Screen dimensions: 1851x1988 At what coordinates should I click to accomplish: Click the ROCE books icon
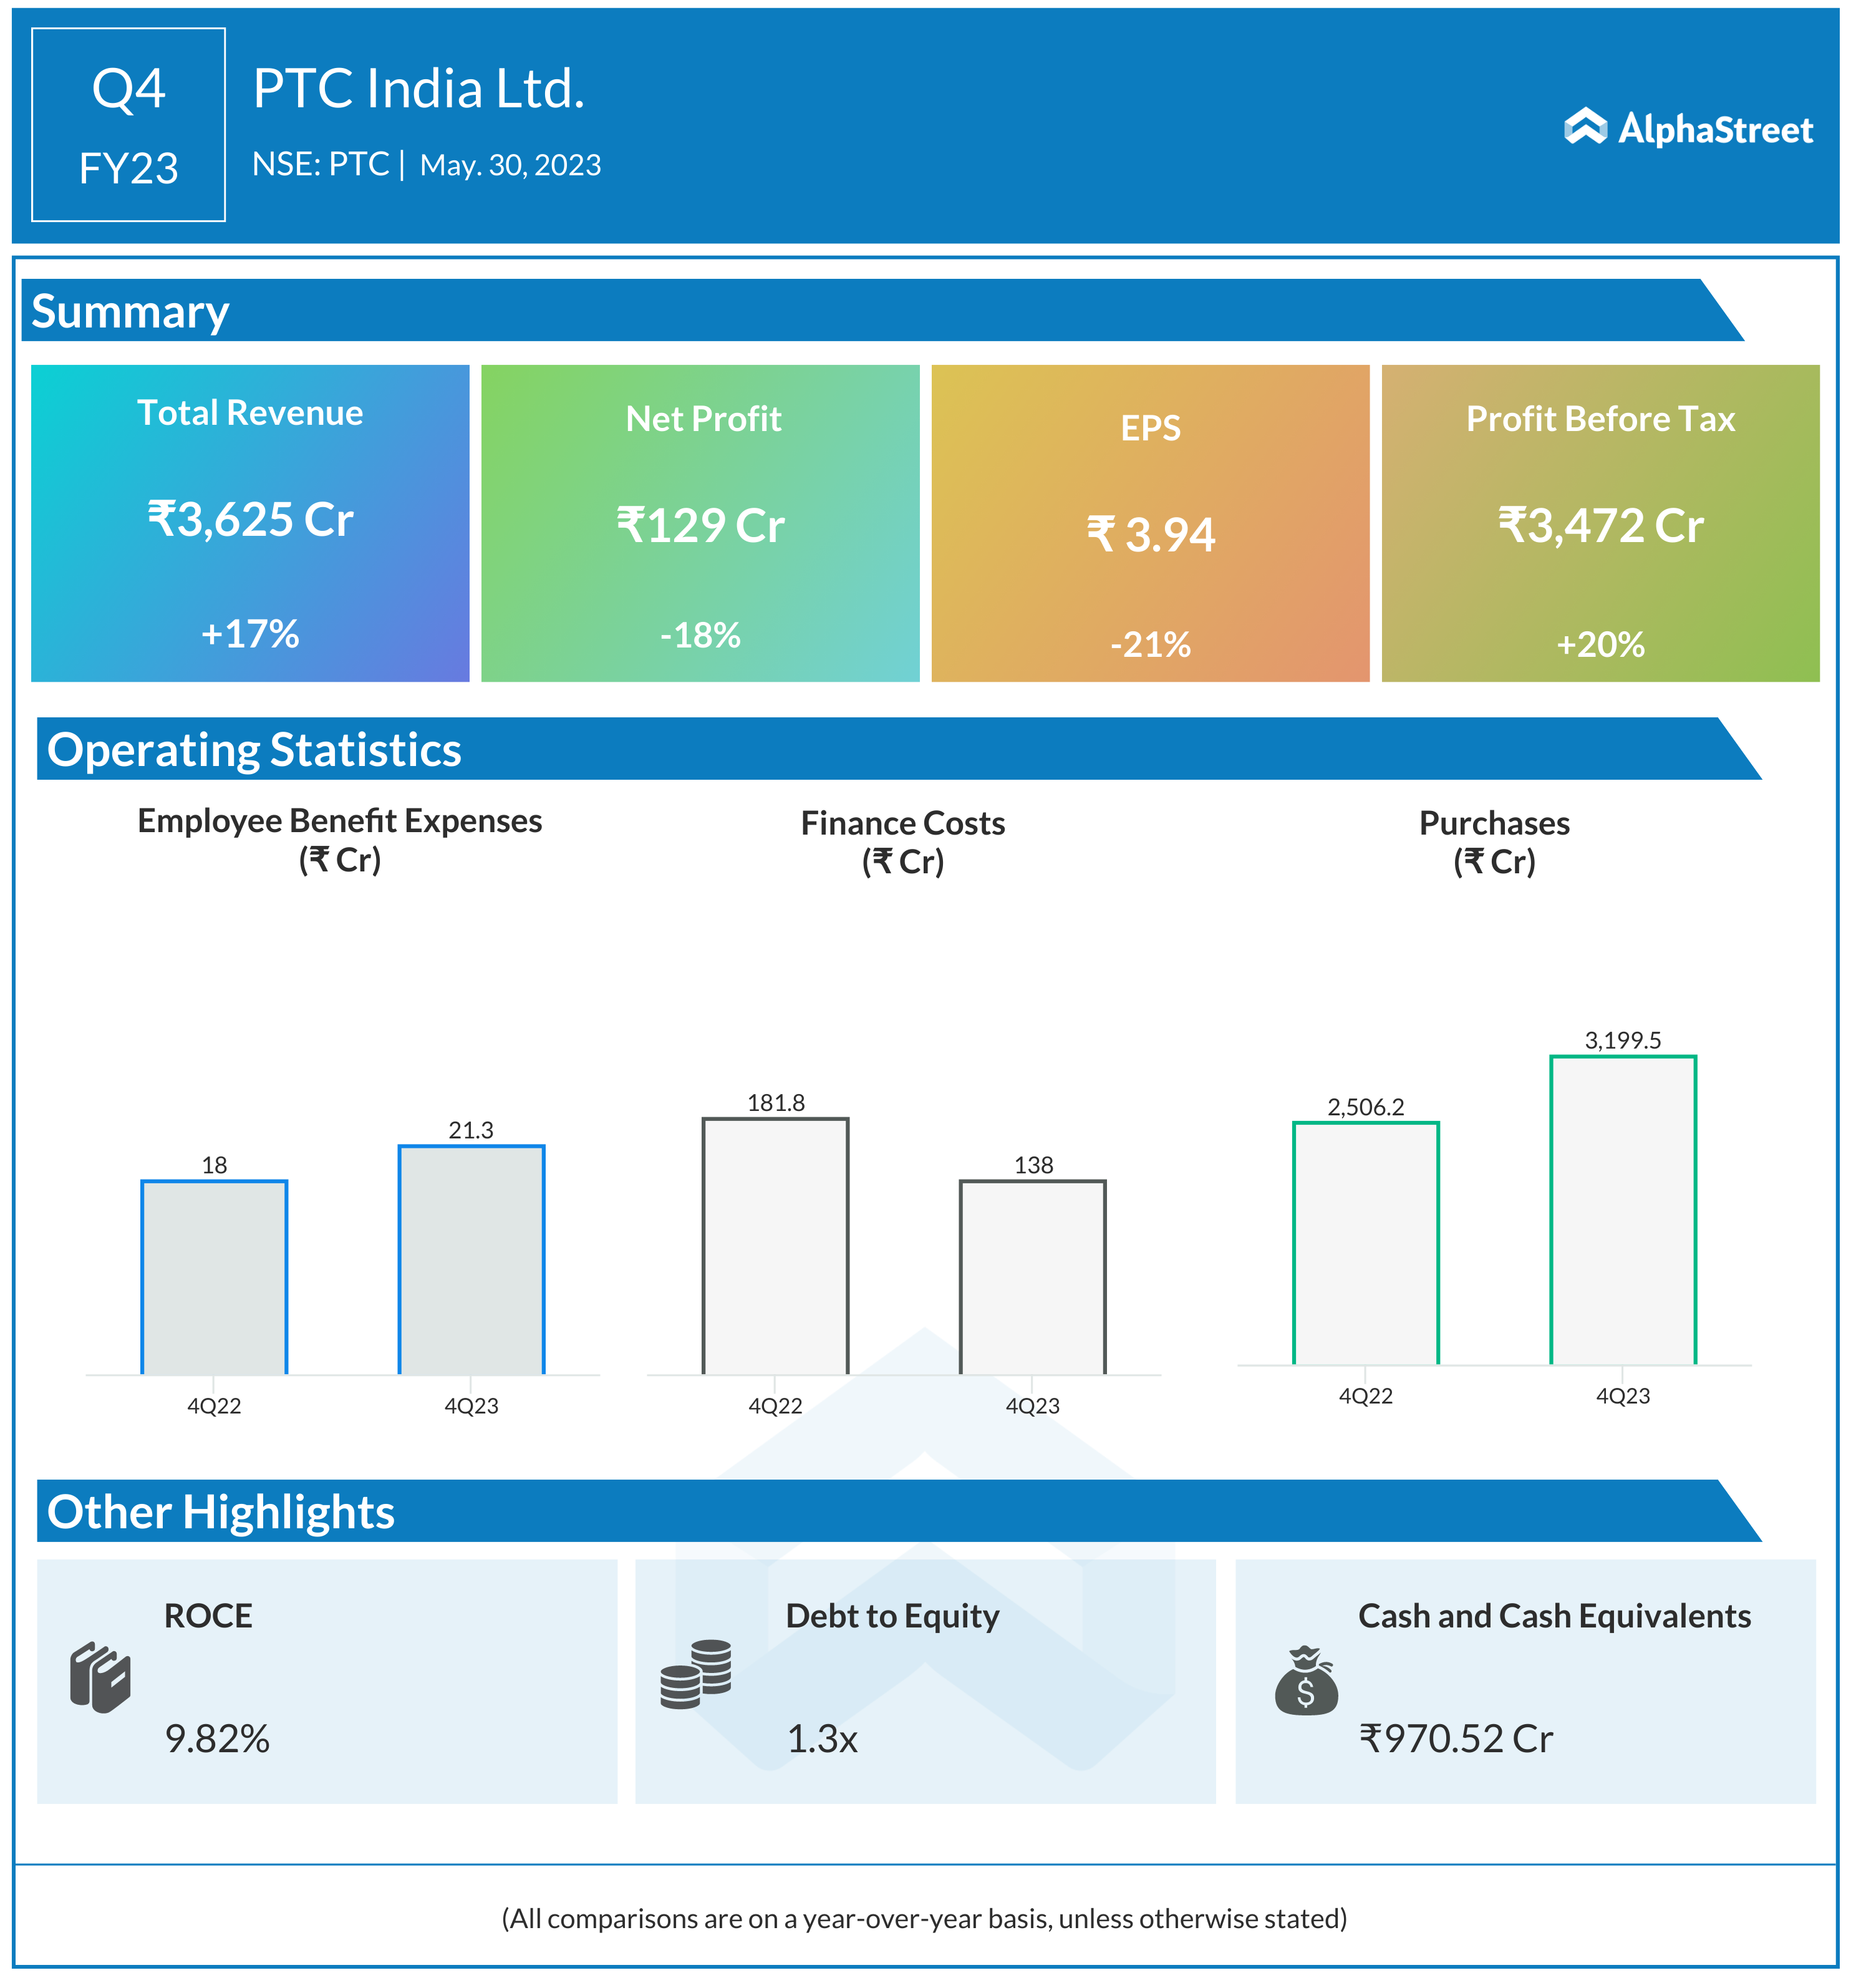click(x=100, y=1677)
